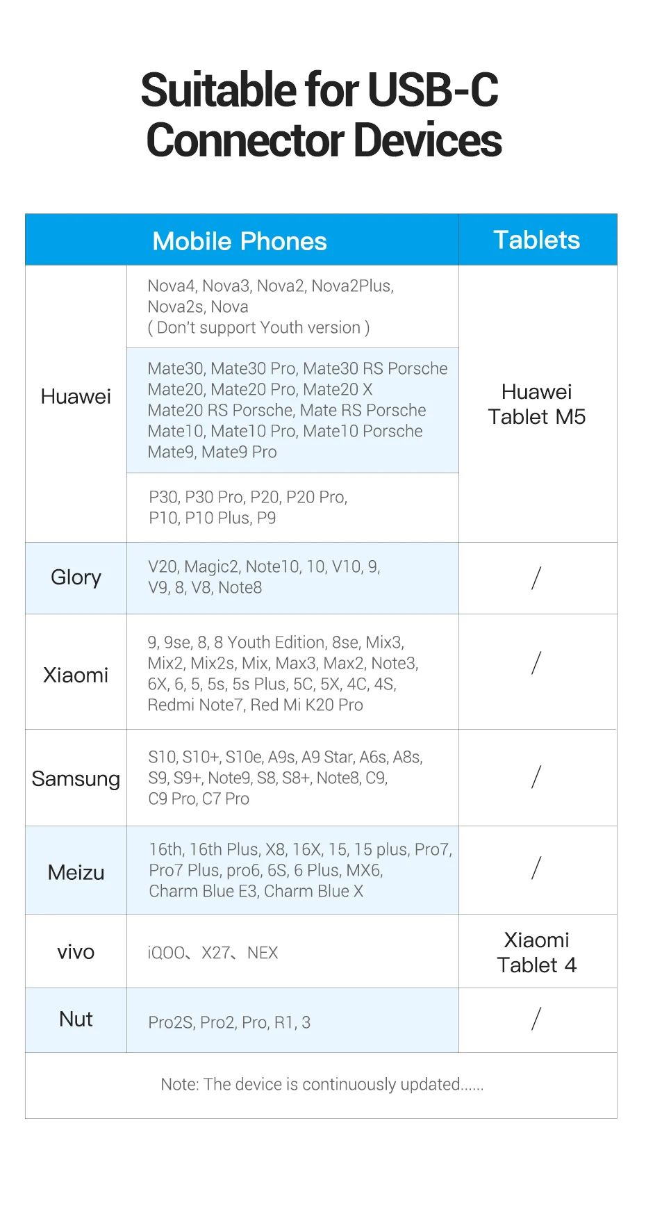Image resolution: width=646 pixels, height=1228 pixels.
Task: Select the Glory brand row label
Action: 76,578
